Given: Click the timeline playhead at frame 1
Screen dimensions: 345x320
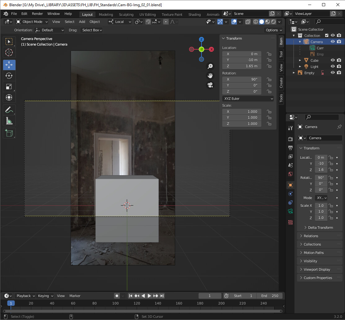Looking at the screenshot, I should point(11,303).
